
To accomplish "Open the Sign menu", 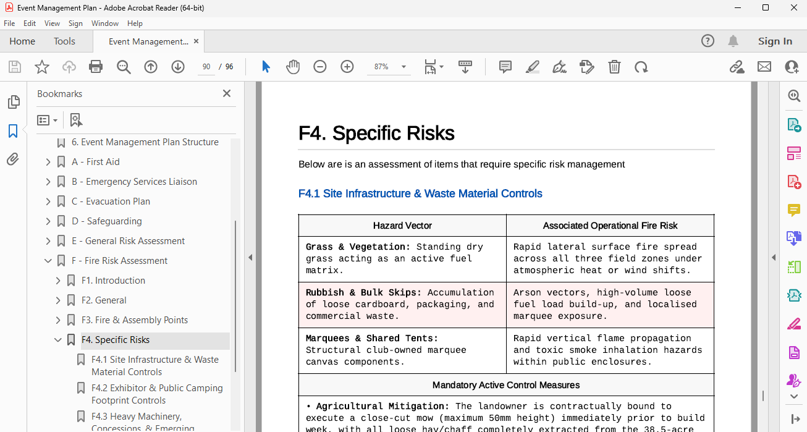I will (75, 23).
